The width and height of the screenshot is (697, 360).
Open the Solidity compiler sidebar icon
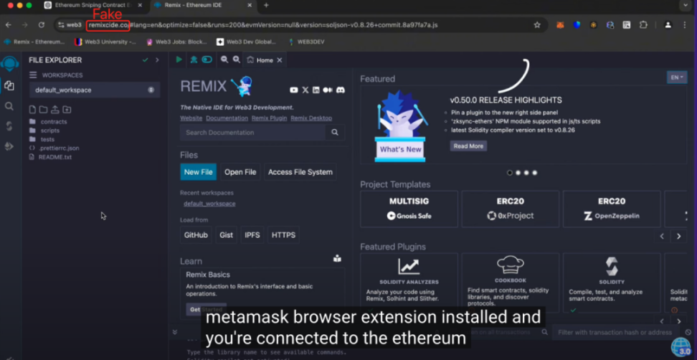9,126
